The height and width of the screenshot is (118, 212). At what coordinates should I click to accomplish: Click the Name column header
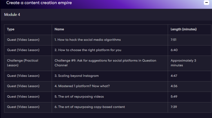(59, 29)
